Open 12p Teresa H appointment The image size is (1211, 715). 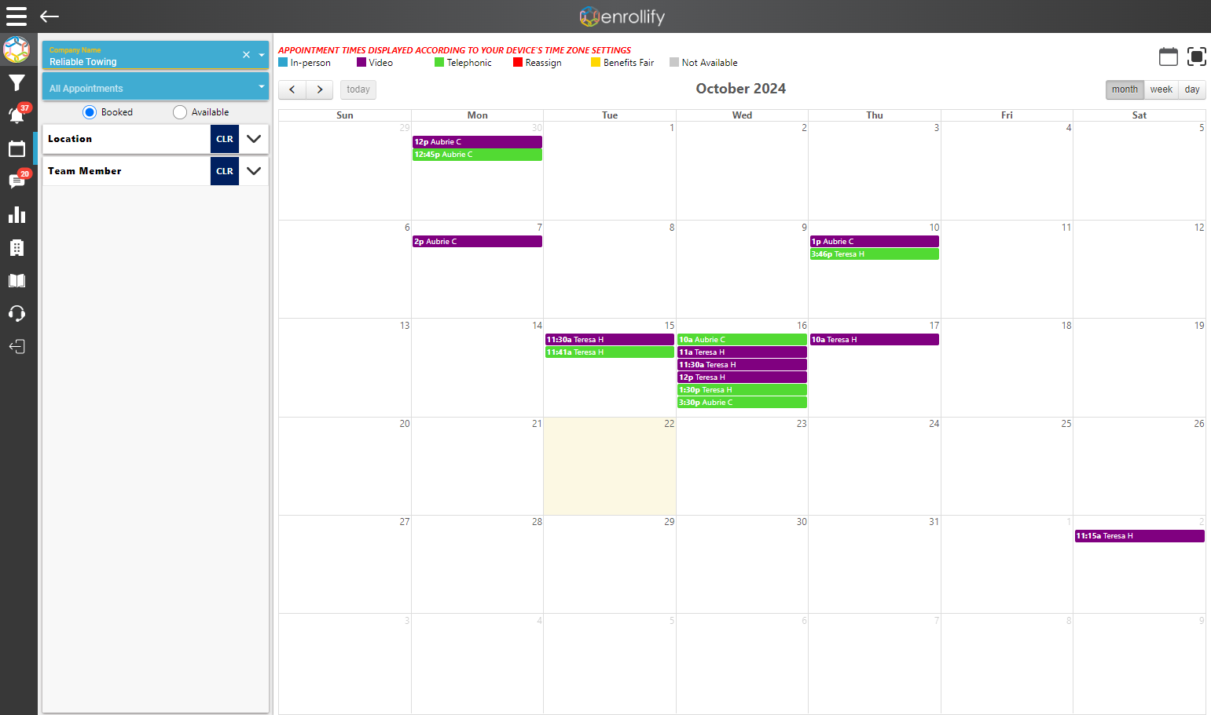[742, 378]
